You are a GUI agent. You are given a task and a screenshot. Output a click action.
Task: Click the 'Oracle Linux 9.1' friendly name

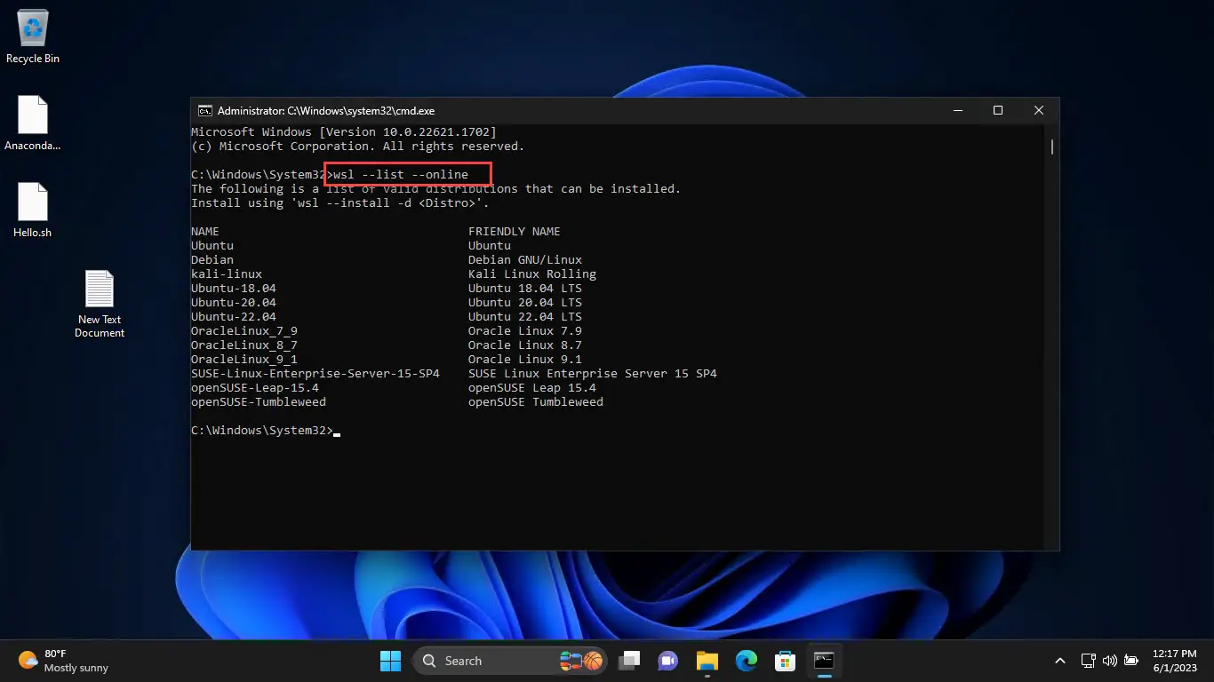click(x=525, y=360)
